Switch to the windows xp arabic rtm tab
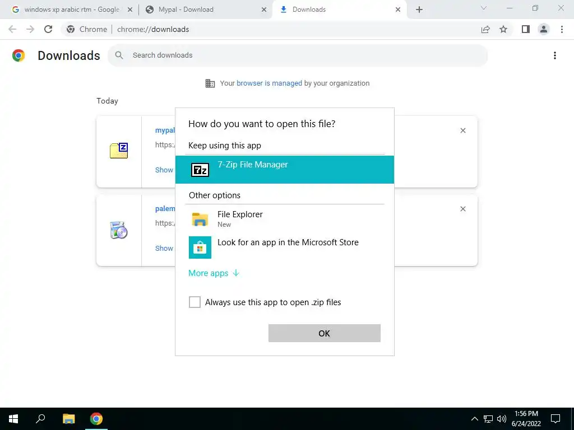 point(72,10)
